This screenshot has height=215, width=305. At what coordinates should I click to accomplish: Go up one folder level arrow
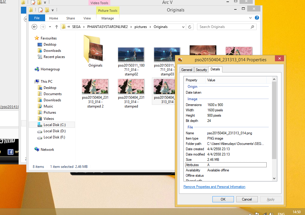(x=56, y=27)
